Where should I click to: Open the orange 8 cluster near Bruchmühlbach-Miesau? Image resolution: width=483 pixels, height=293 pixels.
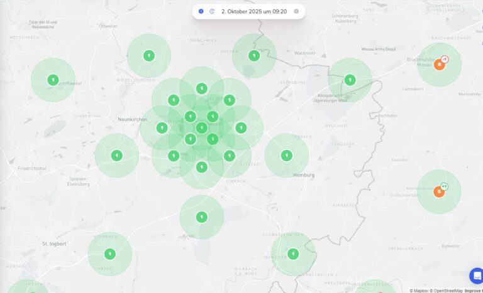(439, 65)
